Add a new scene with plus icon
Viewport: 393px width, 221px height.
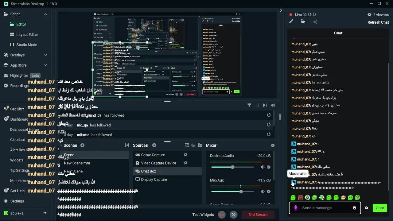tap(82, 145)
